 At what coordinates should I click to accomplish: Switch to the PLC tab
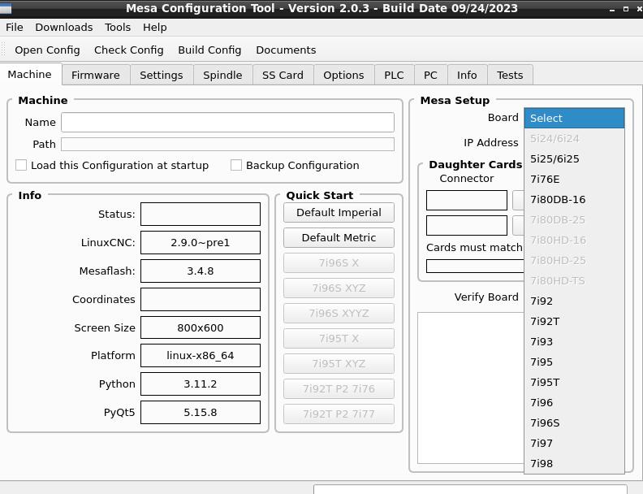(x=394, y=75)
